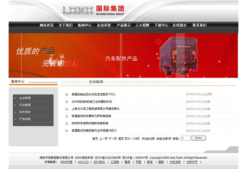Click the bullet icon beside 2009将加快机械工业 article
Viewport: 247px width, 169px height.
tap(67, 102)
